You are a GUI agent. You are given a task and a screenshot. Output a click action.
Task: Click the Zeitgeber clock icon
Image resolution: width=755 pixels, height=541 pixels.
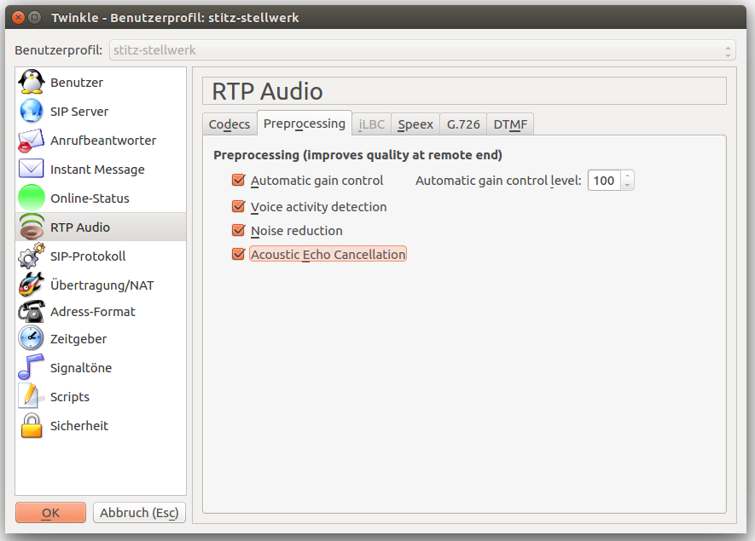(32, 338)
